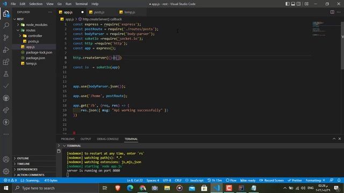Toggle secondary side bar layout icon
Viewport: 344px width, 193px height.
click(299, 4)
